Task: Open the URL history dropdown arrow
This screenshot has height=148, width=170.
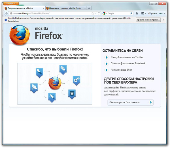Action: (x=96, y=13)
